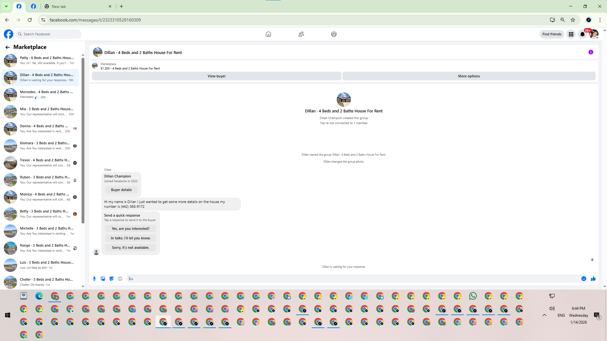The width and height of the screenshot is (607, 341).
Task: Open the GIF picker
Action: point(120,278)
